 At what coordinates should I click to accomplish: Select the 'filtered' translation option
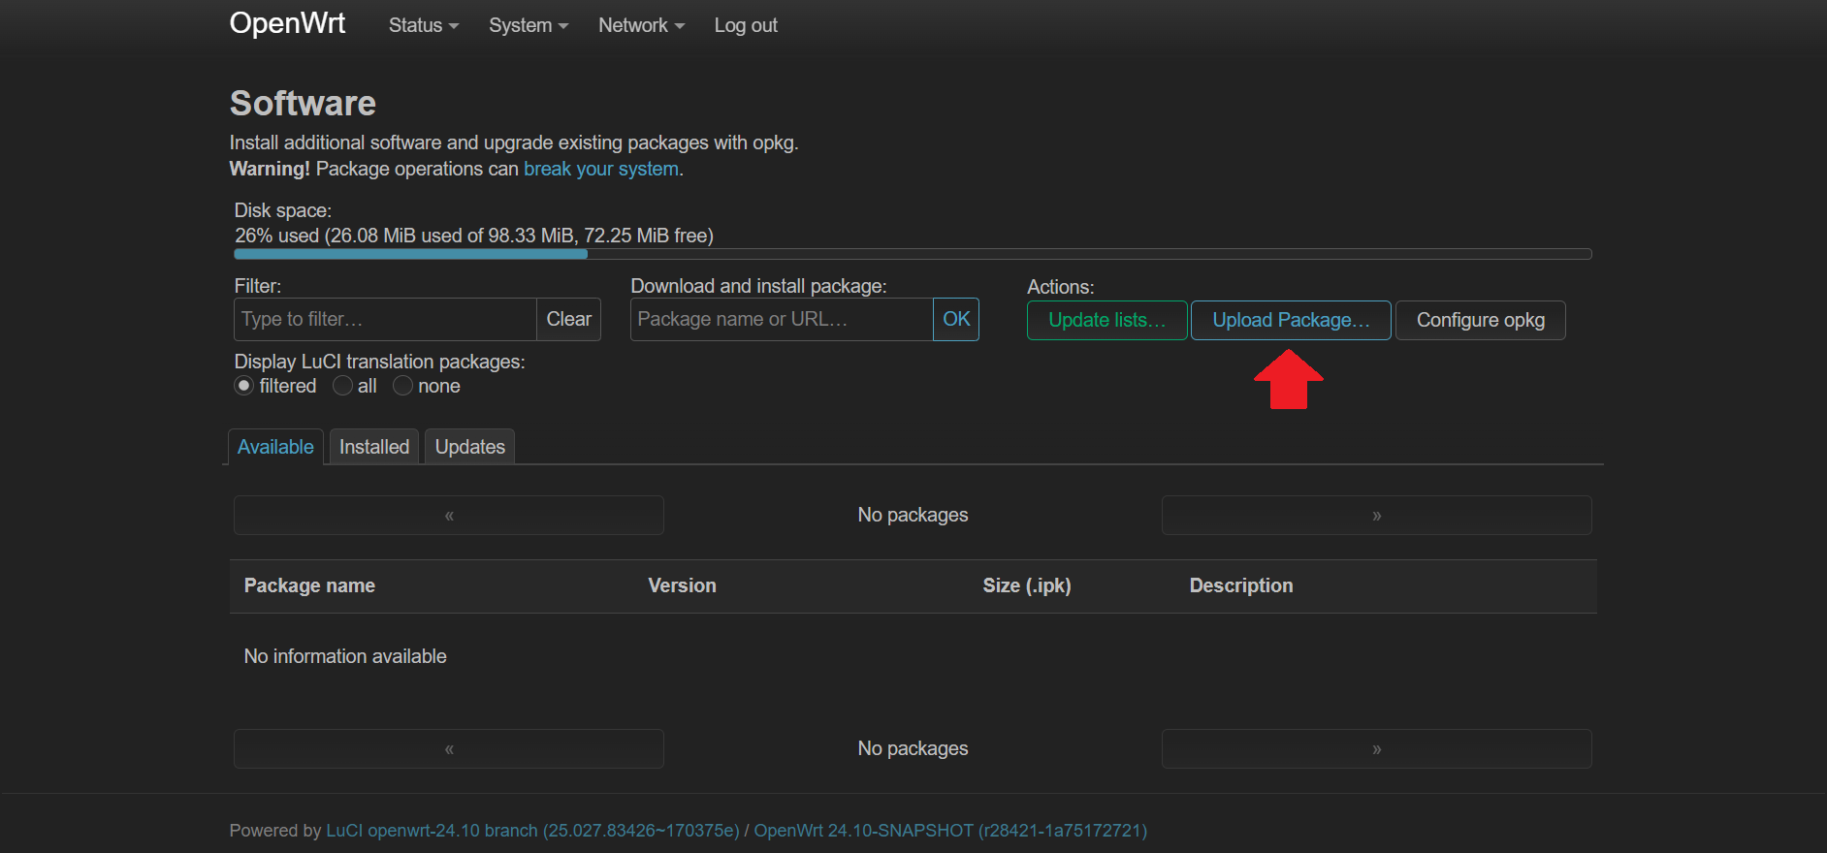(x=244, y=386)
